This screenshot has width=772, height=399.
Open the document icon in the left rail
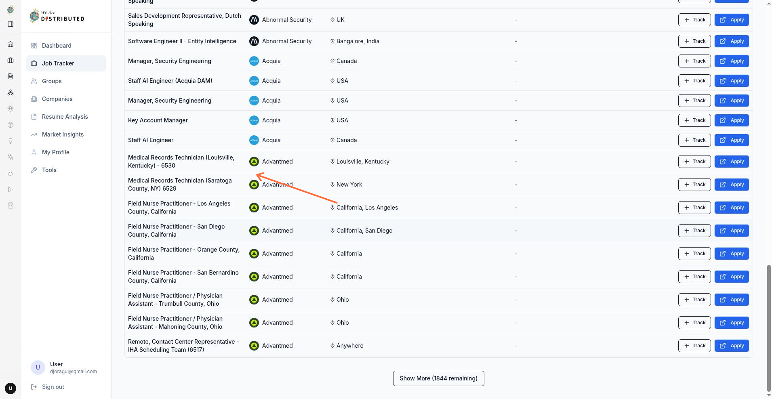click(11, 76)
